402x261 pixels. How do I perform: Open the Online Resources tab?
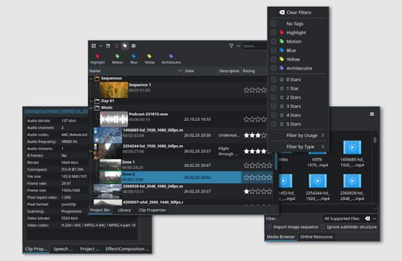click(x=316, y=237)
